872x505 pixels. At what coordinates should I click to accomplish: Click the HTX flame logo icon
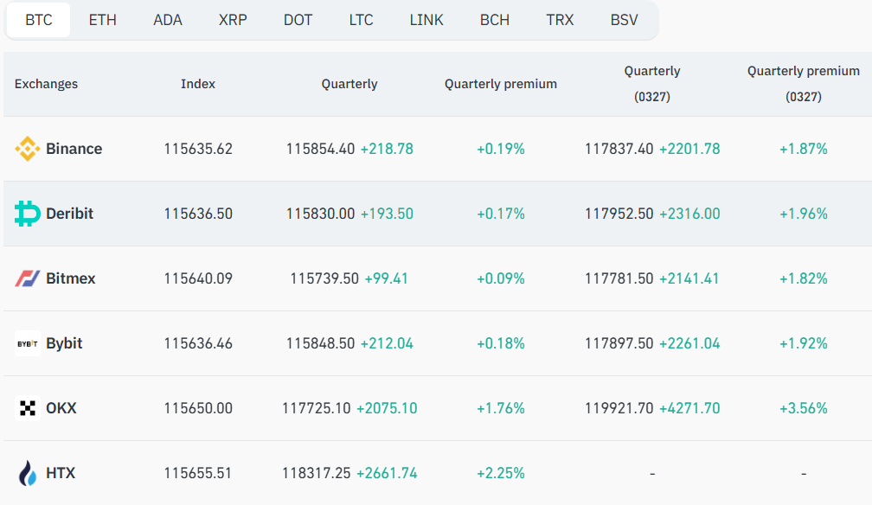tap(28, 473)
